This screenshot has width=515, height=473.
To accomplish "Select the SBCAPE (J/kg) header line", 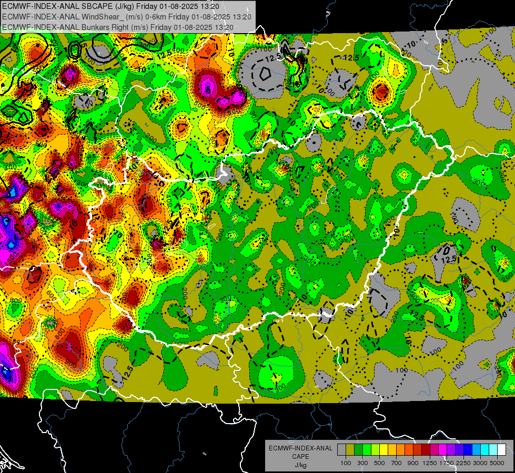I will coord(110,6).
